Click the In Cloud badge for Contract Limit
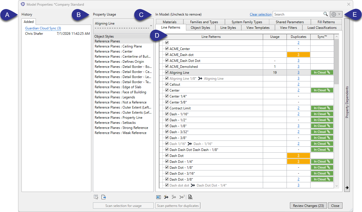Viewport: 362px width, 212px height. [322, 108]
